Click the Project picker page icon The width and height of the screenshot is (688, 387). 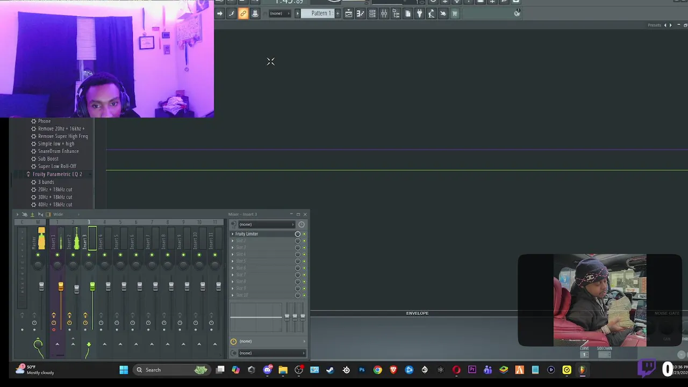point(407,13)
